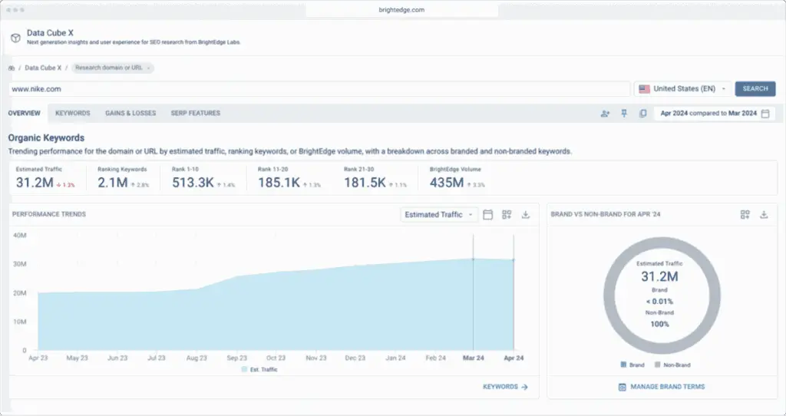Add Performance Trends chart to dashboard
The image size is (786, 416).
pyautogui.click(x=507, y=215)
